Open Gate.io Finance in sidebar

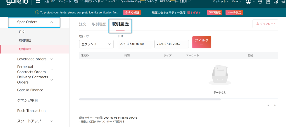coord(30,90)
